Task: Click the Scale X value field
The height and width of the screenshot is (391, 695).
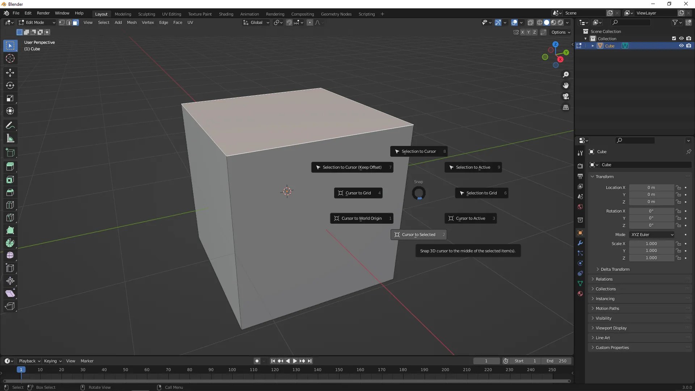Action: 651,244
